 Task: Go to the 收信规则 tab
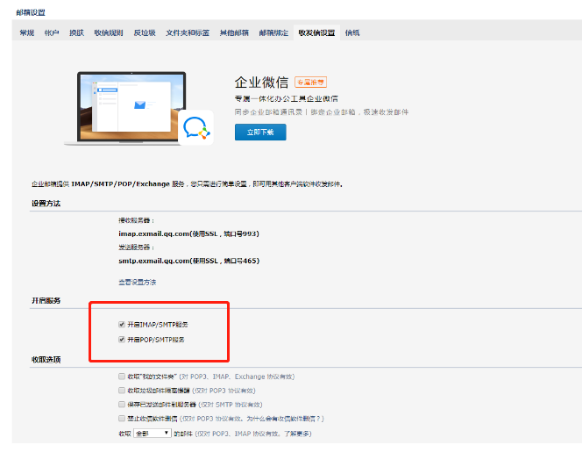tap(109, 32)
